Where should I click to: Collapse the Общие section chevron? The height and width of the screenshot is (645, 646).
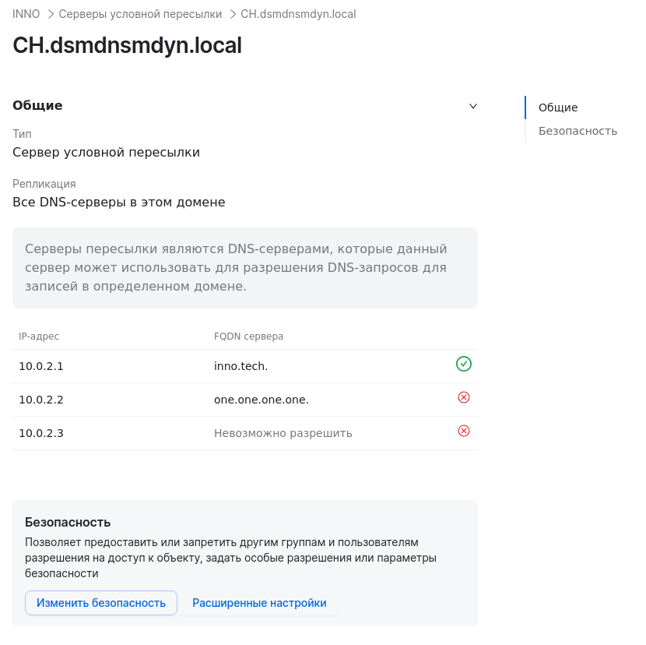pos(473,106)
